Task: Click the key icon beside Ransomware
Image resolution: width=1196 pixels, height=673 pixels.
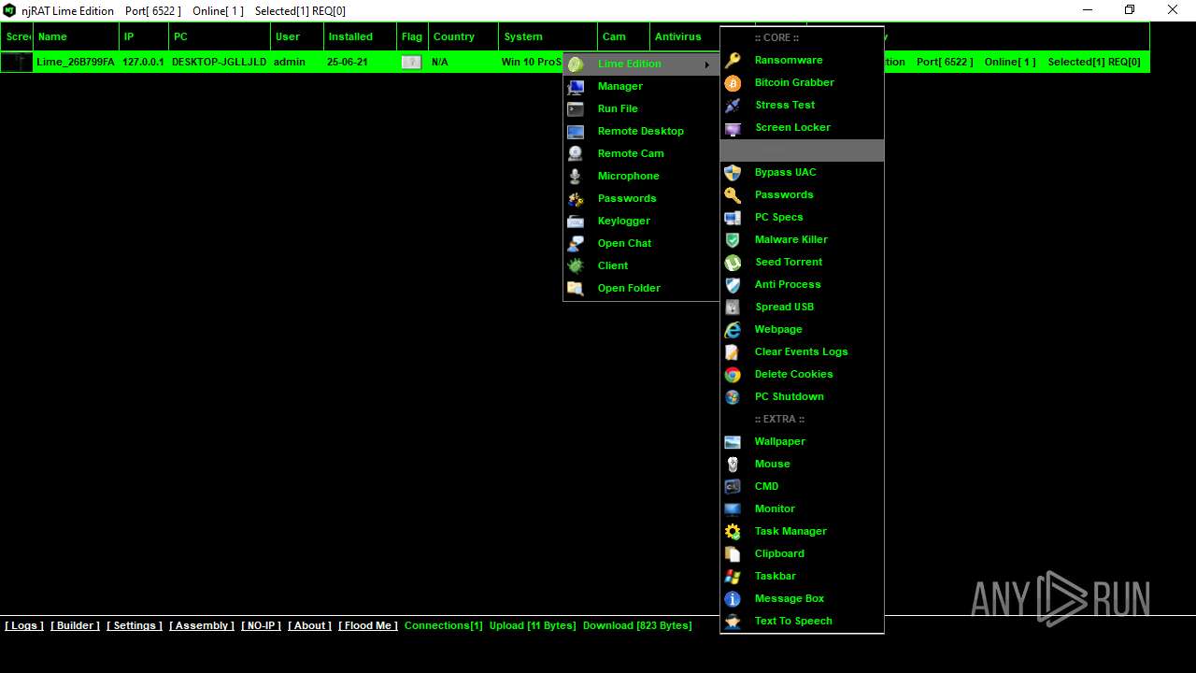Action: click(x=733, y=60)
